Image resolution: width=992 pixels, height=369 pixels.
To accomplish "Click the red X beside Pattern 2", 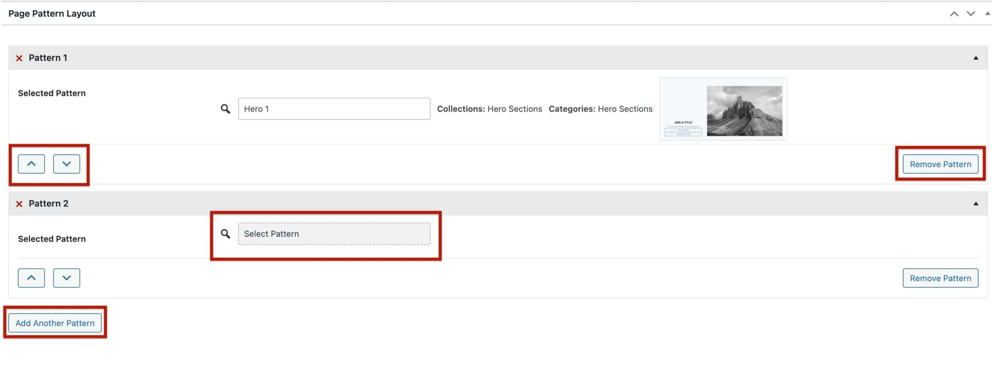I will pos(19,204).
